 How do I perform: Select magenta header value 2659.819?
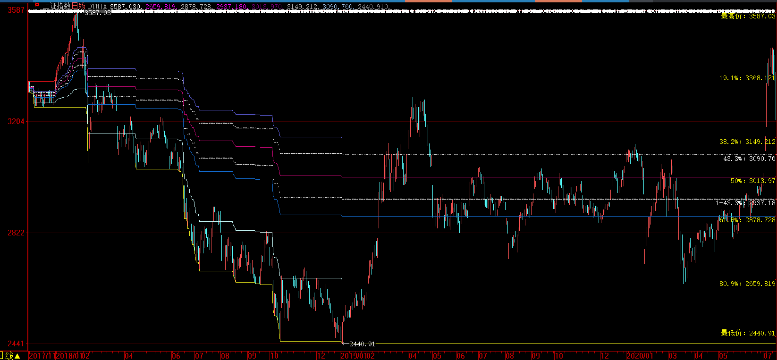[x=160, y=7]
